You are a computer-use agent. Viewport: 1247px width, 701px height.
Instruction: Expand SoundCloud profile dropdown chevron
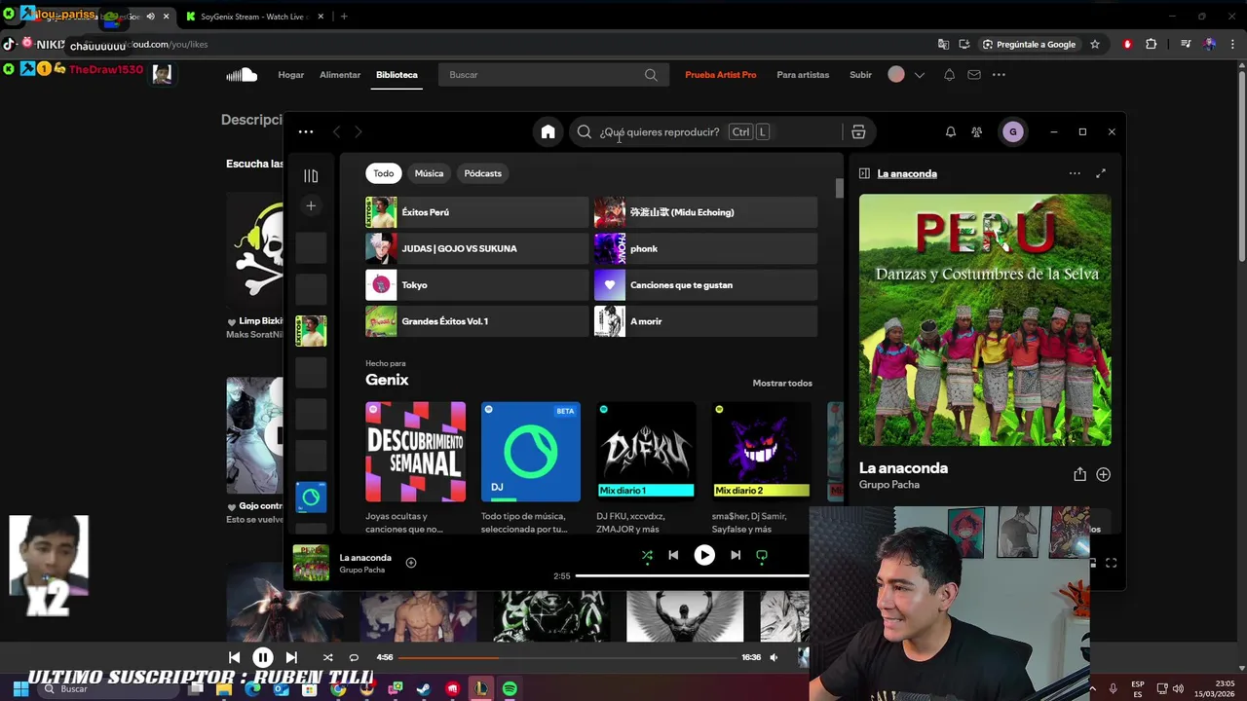(x=919, y=75)
